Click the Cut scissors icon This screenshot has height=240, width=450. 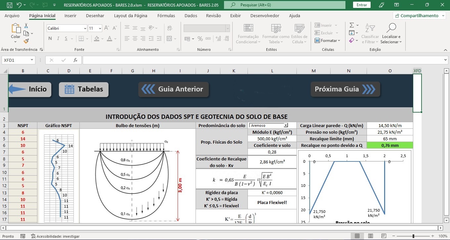(x=26, y=26)
